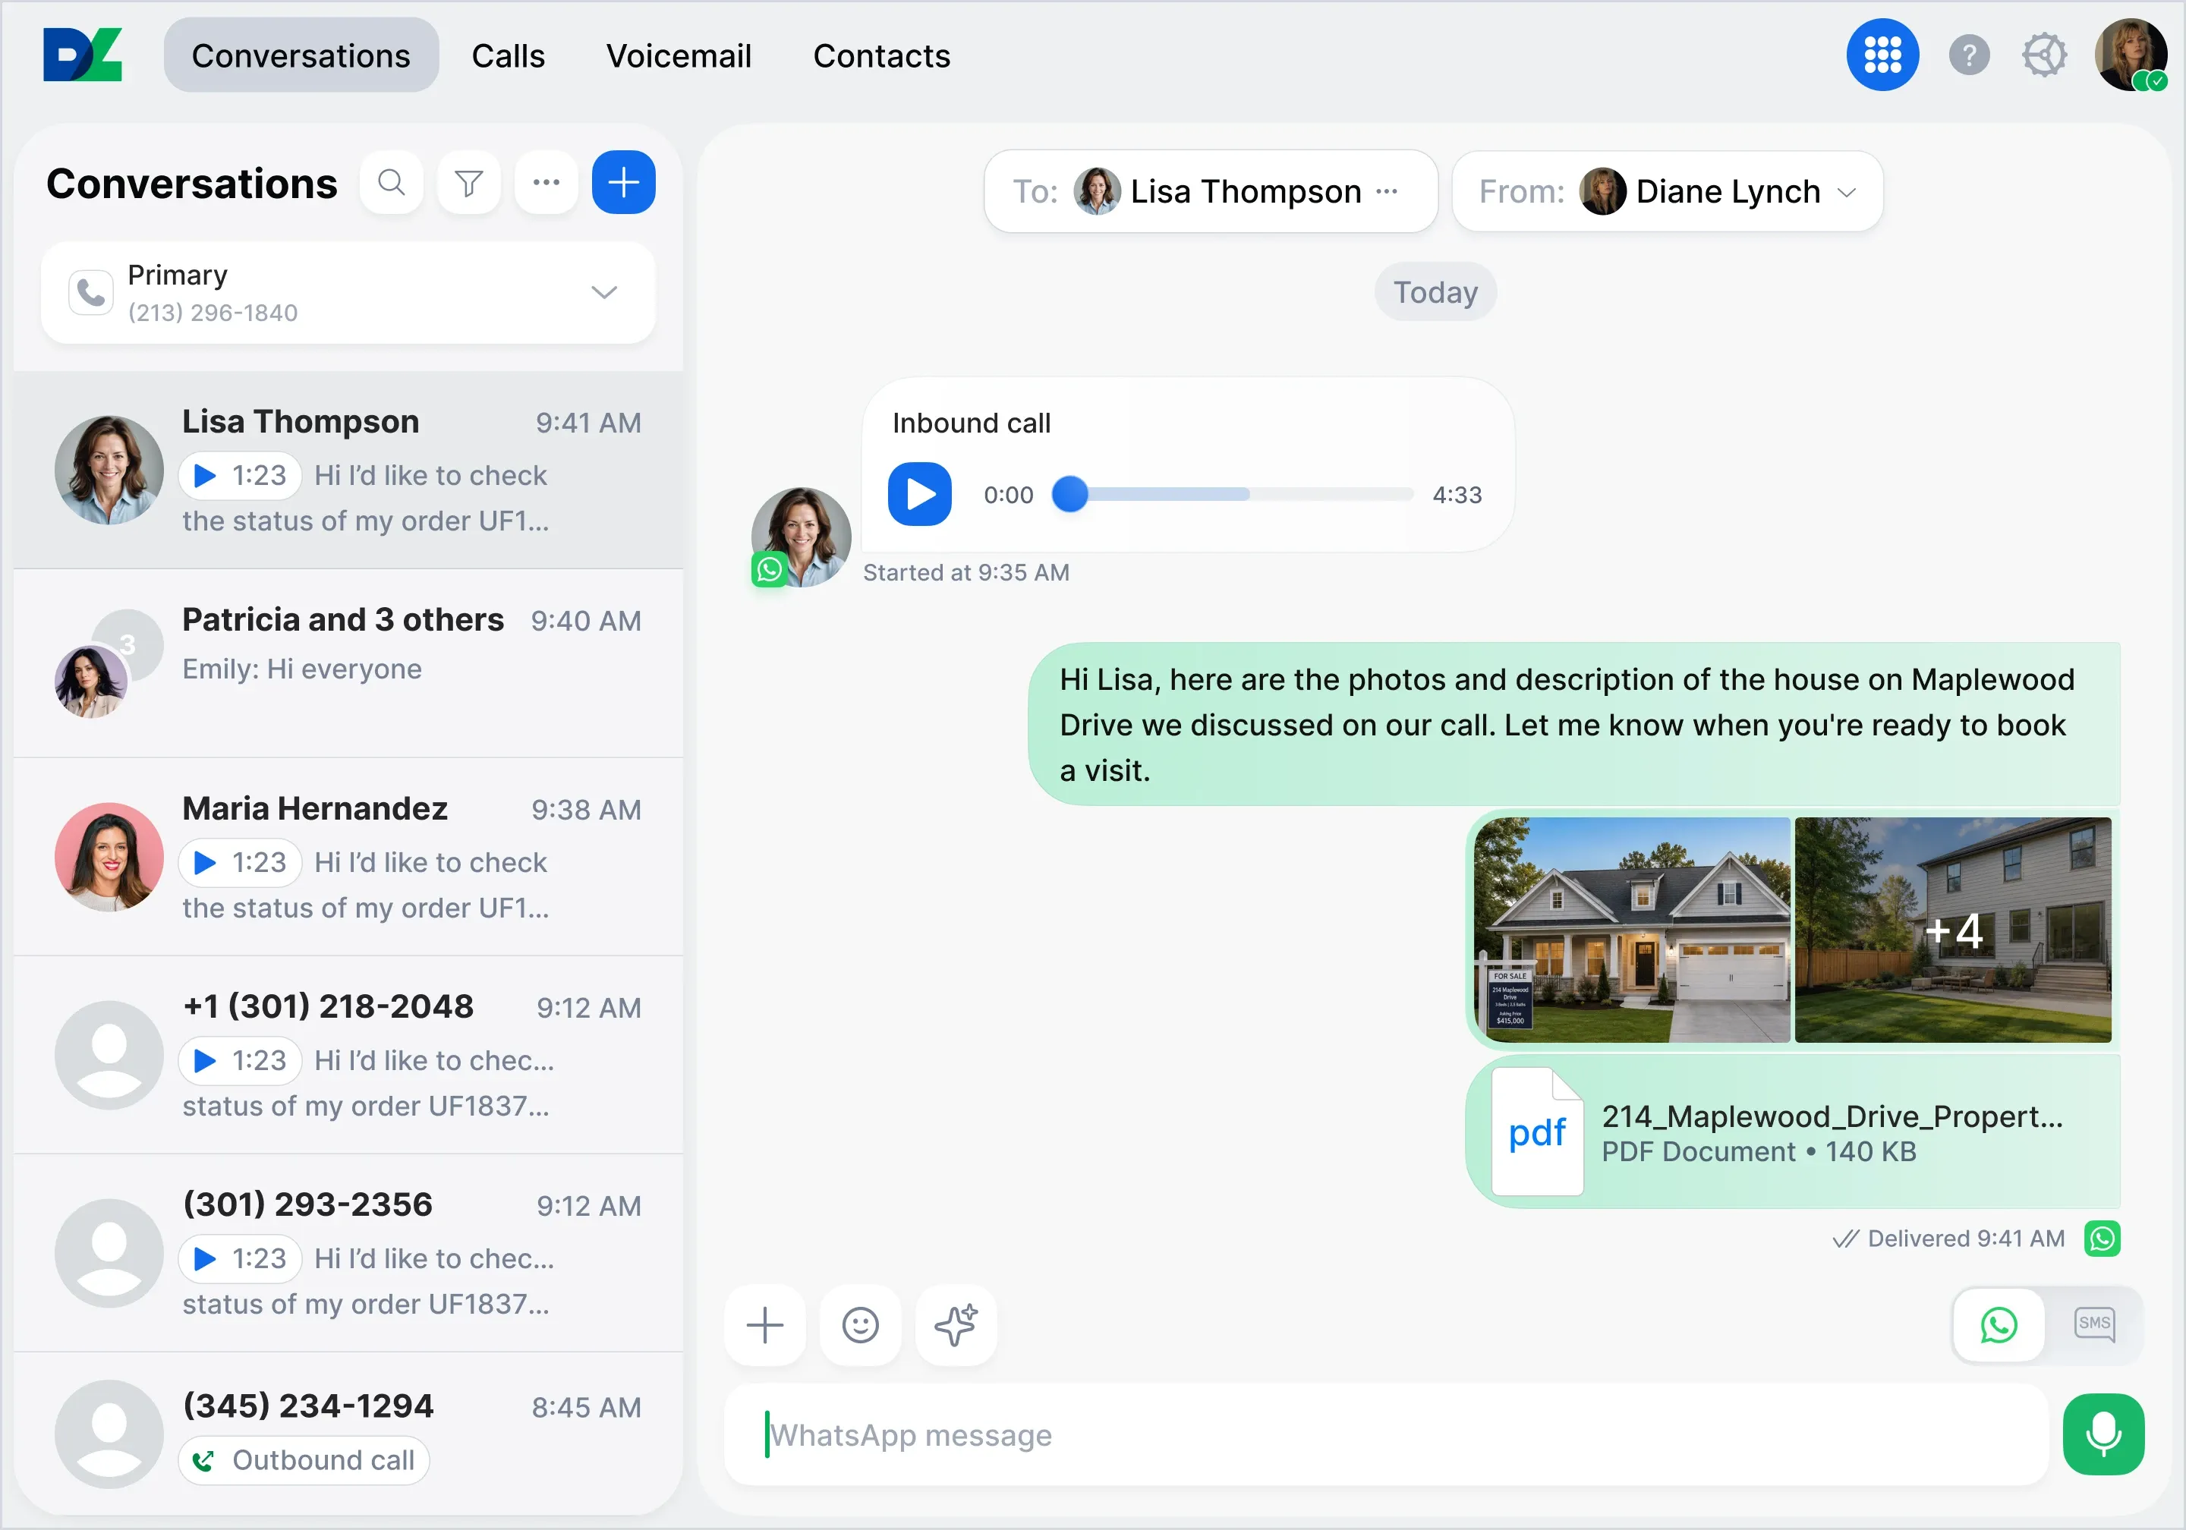Open the help question mark icon
Screen dimensions: 2186x1530
point(1968,55)
